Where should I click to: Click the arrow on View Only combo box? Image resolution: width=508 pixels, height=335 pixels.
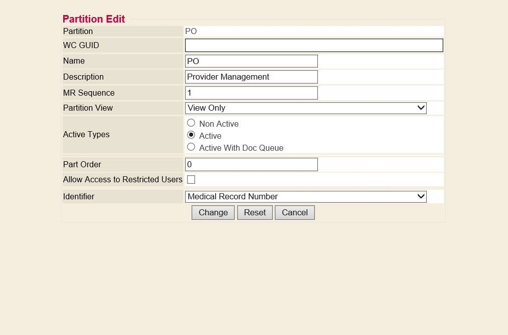pyautogui.click(x=421, y=108)
